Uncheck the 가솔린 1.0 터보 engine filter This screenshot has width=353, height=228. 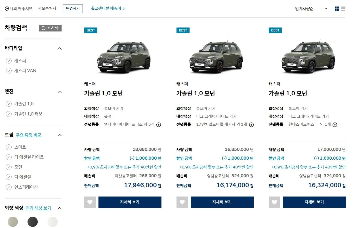(9, 114)
